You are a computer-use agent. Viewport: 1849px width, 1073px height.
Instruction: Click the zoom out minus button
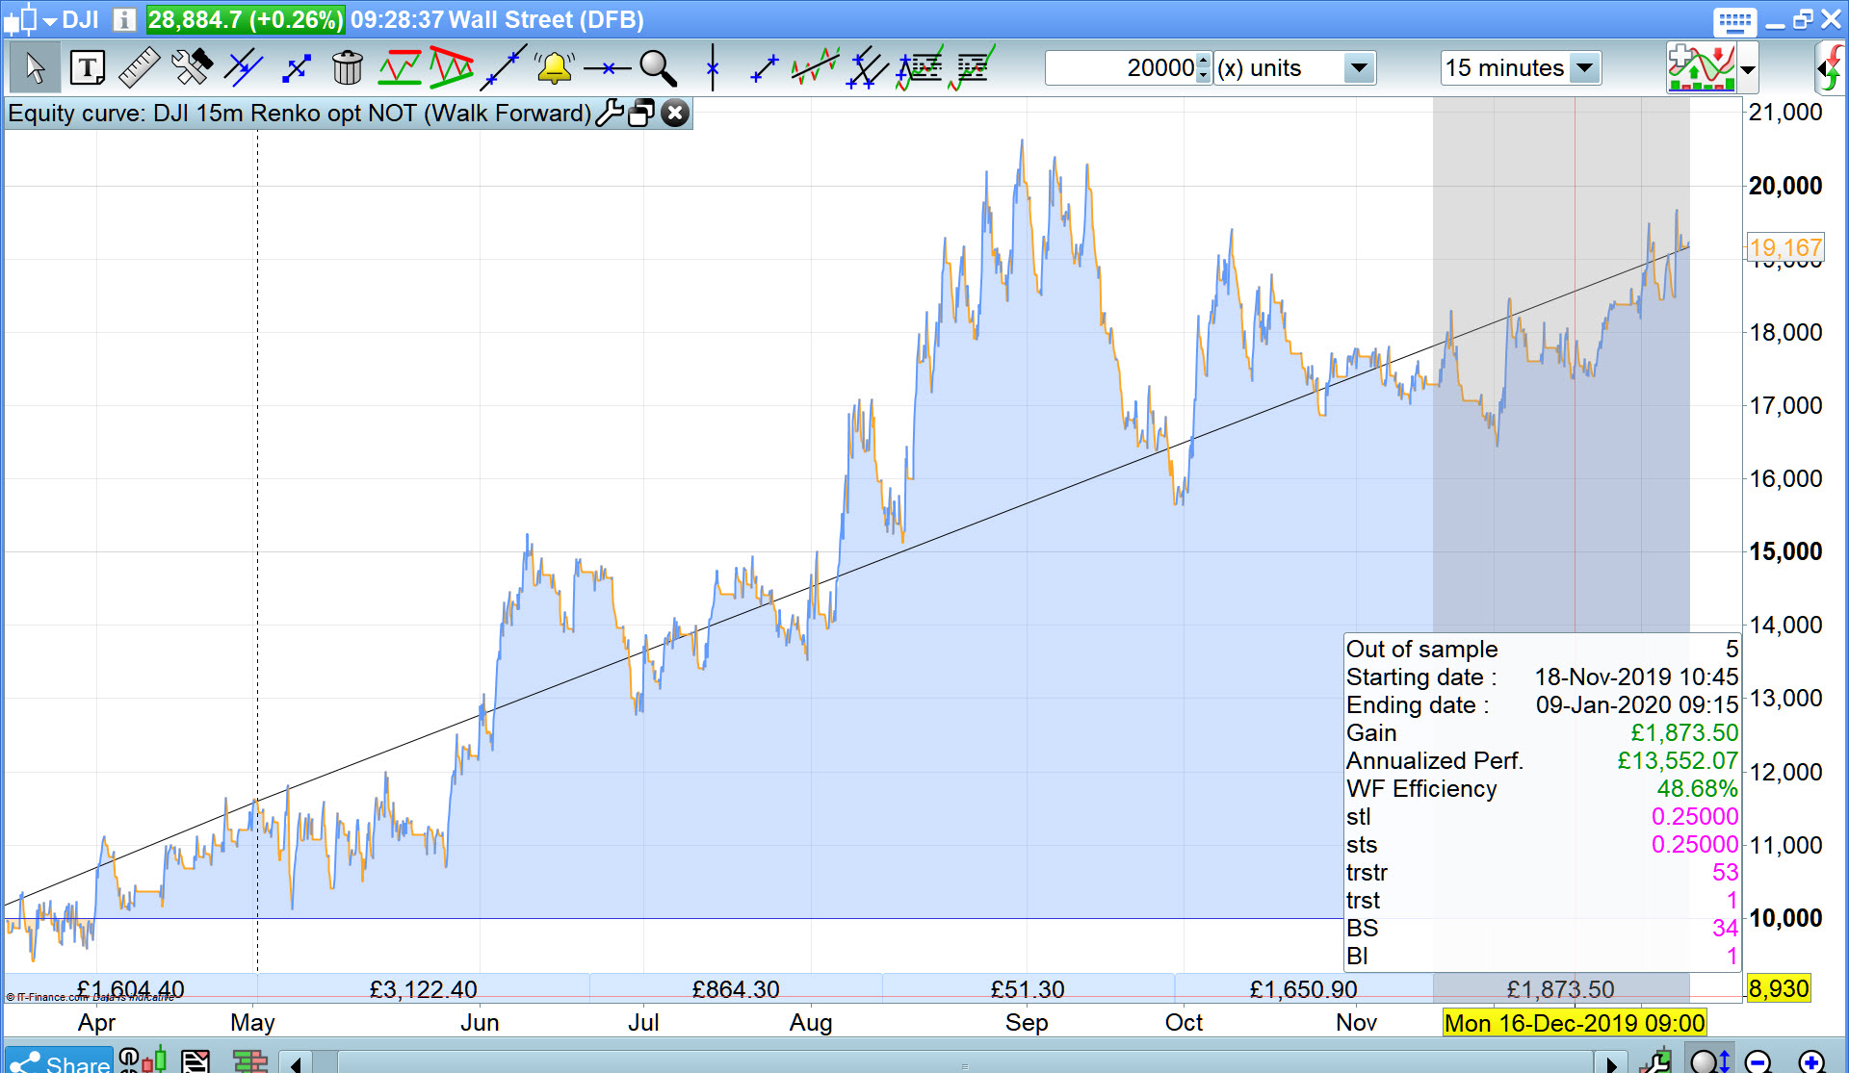tap(1758, 1061)
